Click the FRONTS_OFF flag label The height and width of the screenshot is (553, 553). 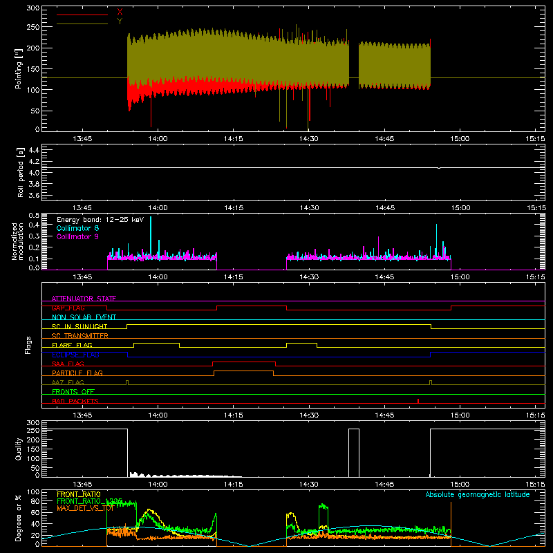pos(73,391)
